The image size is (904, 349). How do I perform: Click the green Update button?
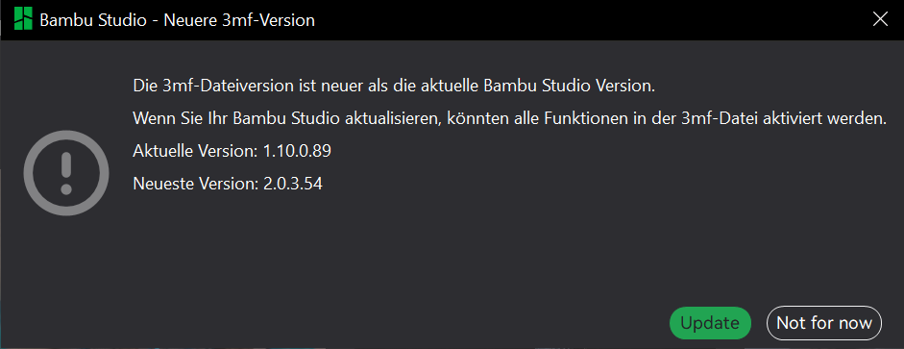[710, 323]
